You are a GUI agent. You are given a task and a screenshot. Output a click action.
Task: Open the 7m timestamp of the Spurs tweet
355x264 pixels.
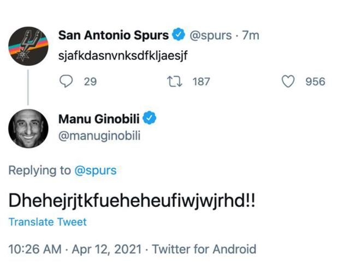coord(250,35)
